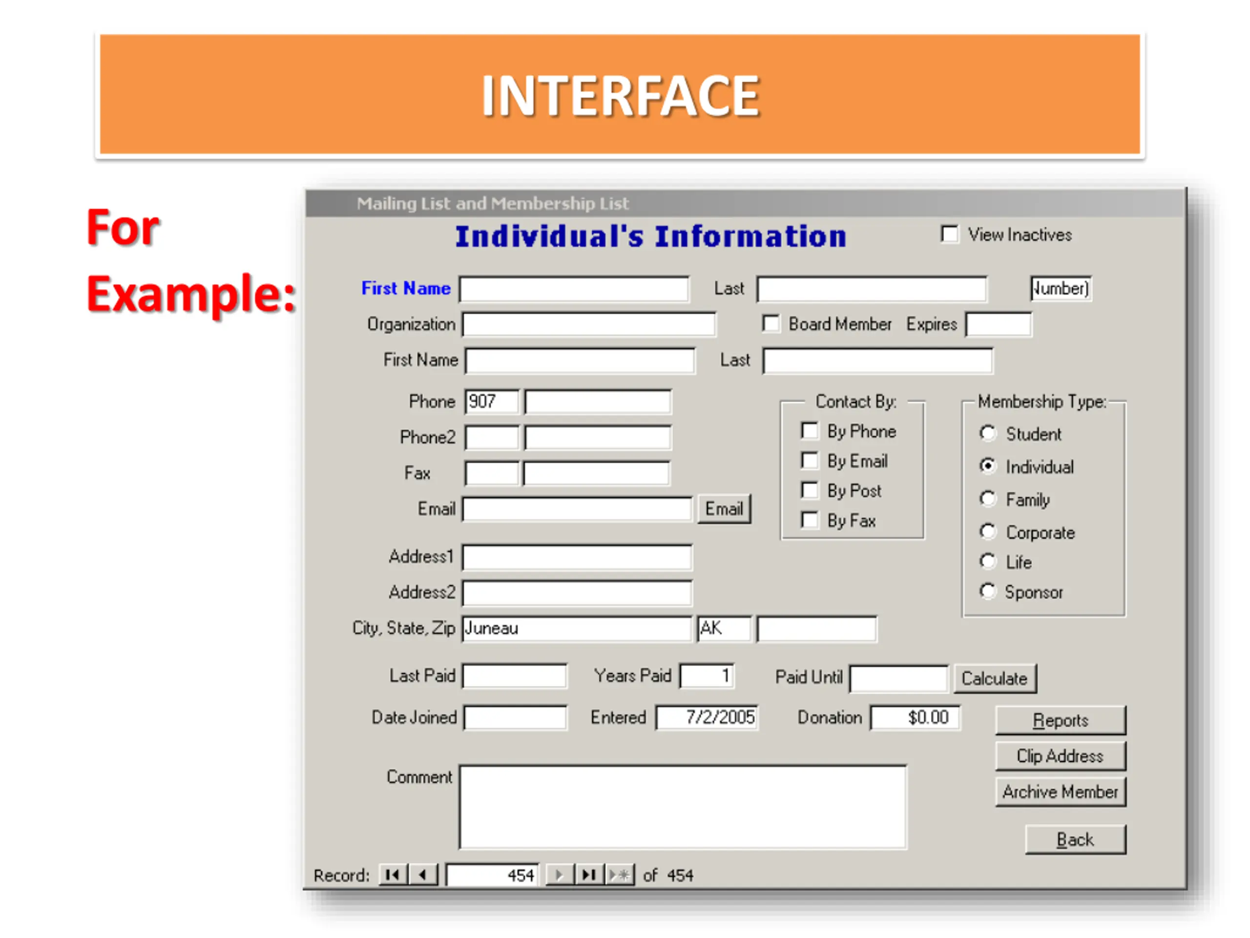Select Sponsor membership type
This screenshot has width=1250, height=938.
point(987,592)
